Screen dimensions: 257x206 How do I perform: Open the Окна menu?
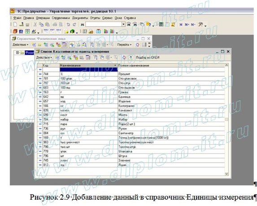(118, 18)
